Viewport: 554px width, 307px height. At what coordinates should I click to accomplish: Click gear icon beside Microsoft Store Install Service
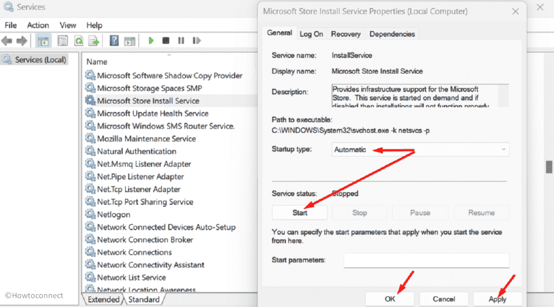[90, 101]
